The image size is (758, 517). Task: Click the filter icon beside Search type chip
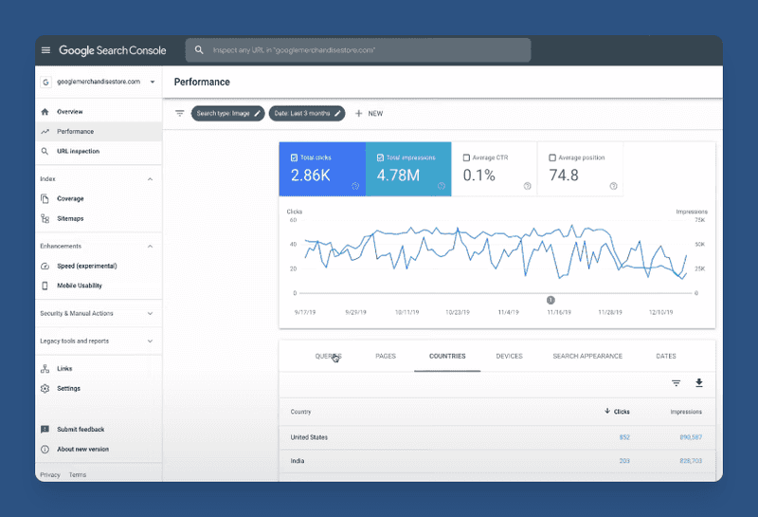pos(180,113)
